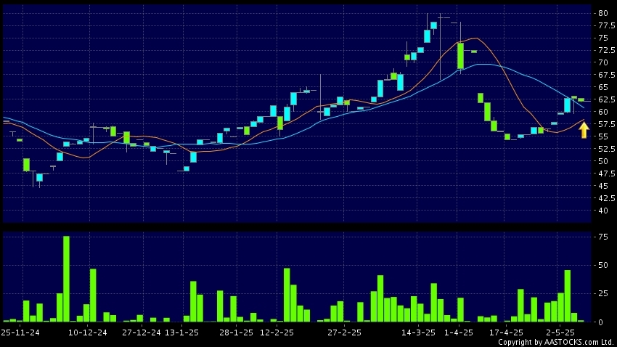Select the 1-4-25 date label
The height and width of the screenshot is (347, 617).
pos(459,332)
